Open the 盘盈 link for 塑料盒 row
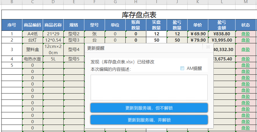This screenshot has height=132, width=257. click(246, 50)
